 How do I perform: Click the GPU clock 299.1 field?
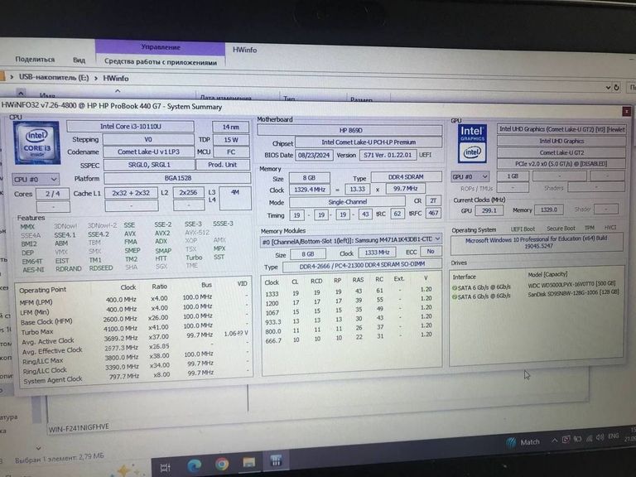click(x=489, y=210)
